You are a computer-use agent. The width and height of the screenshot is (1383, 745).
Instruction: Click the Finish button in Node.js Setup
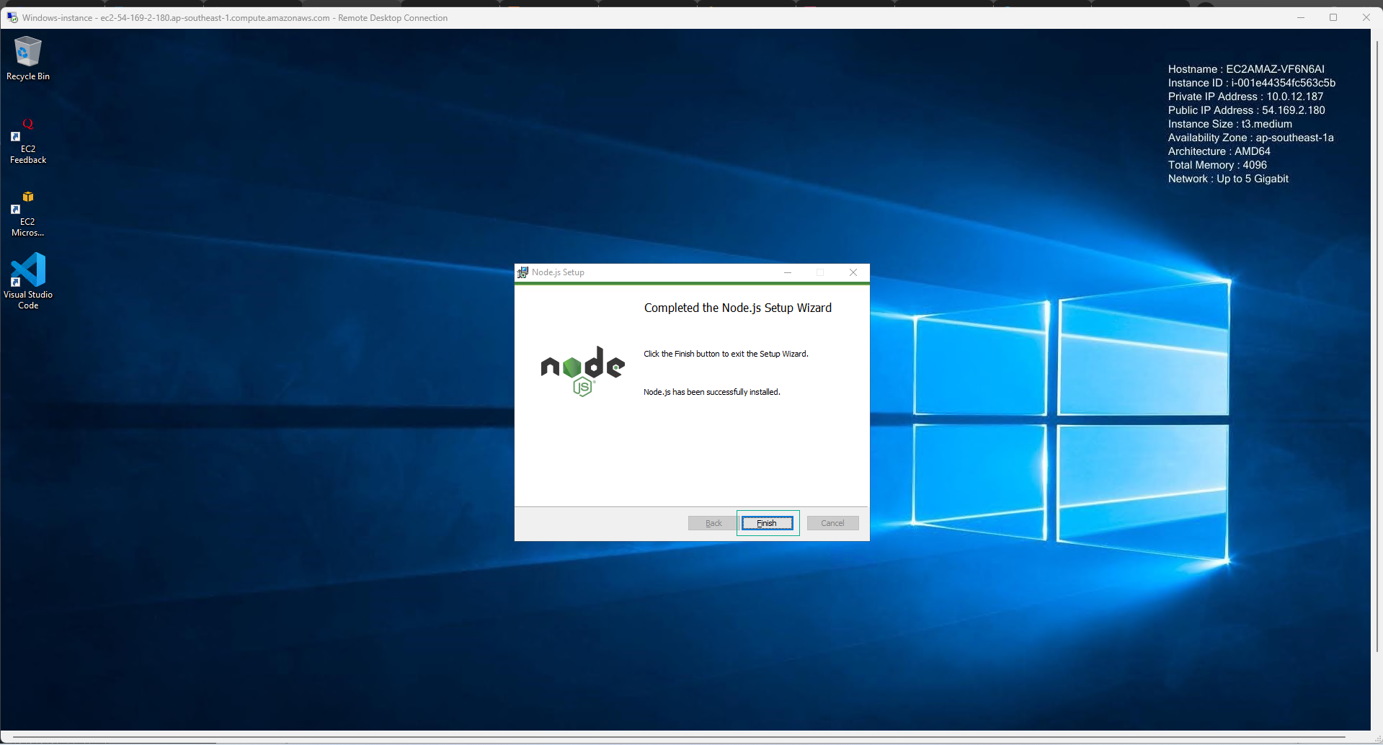coord(768,523)
